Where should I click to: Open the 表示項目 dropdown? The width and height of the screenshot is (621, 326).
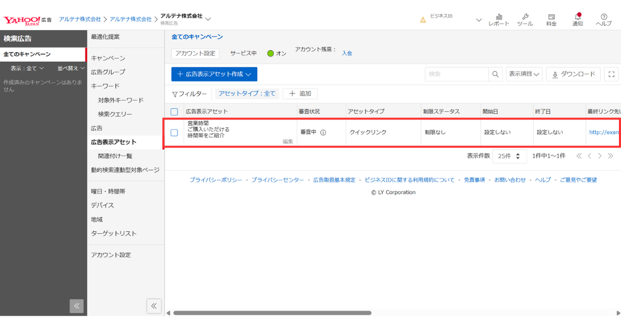click(x=524, y=74)
